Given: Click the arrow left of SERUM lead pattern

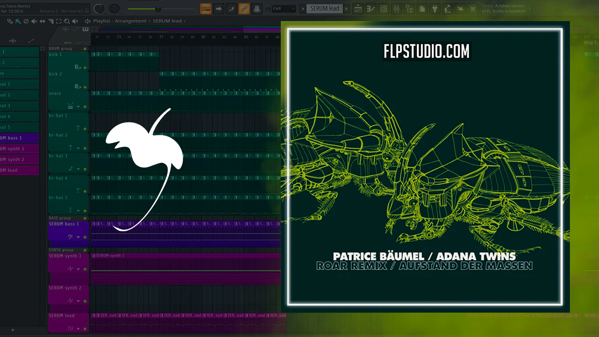Looking at the screenshot, I should tap(303, 8).
